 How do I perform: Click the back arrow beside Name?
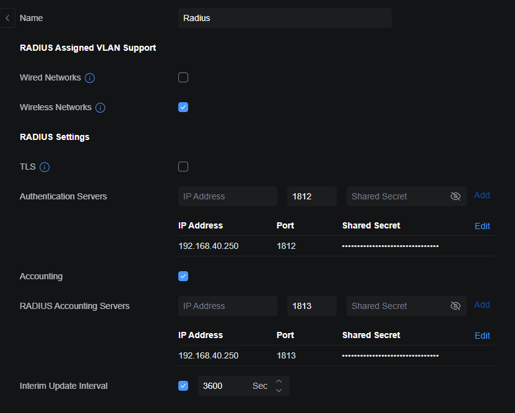pos(7,18)
